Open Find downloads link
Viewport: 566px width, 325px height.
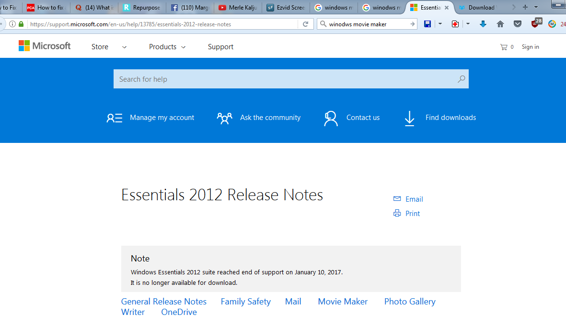tap(450, 117)
